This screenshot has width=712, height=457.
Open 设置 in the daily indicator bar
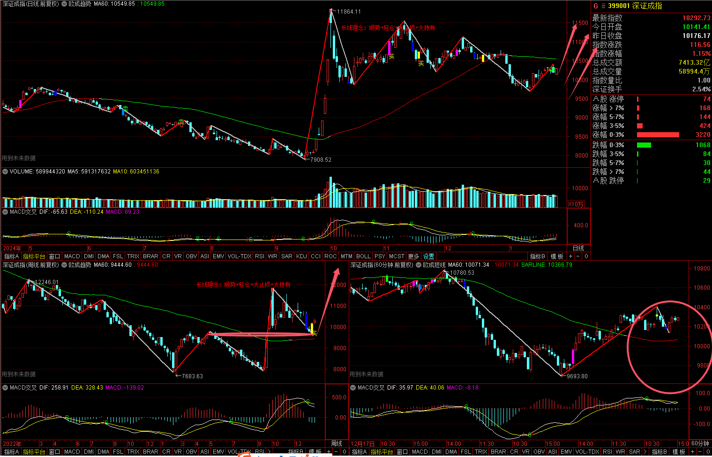tap(428, 256)
